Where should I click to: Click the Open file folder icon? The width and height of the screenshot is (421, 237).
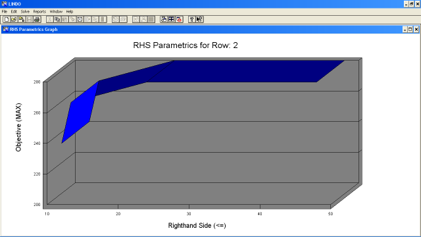[x=14, y=19]
